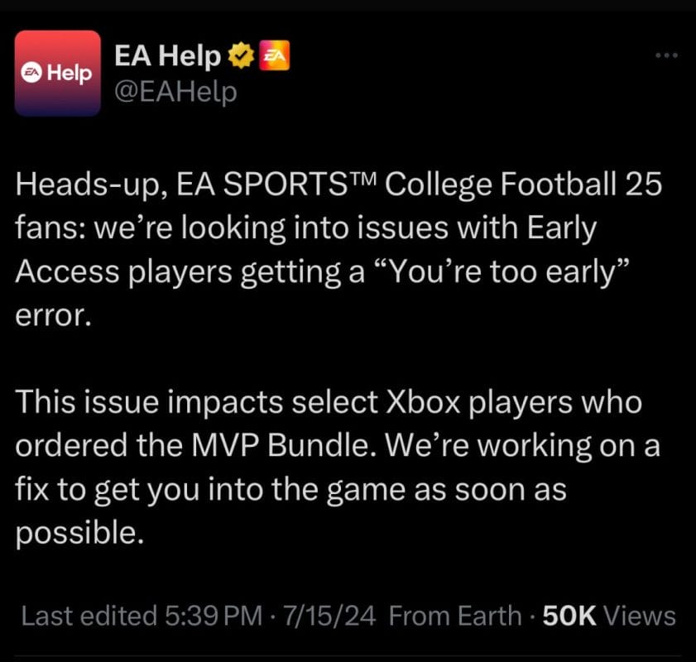Open the three-dot more options menu
This screenshot has width=696, height=662.
665,55
